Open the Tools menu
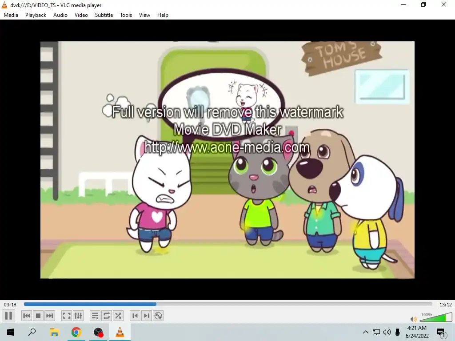This screenshot has width=455, height=341. pos(126,15)
